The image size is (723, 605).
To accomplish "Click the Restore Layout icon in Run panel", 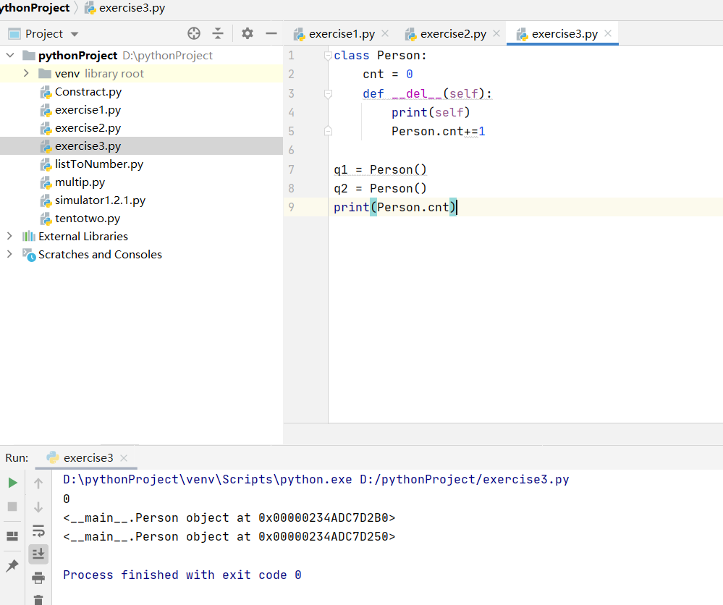I will 12,536.
